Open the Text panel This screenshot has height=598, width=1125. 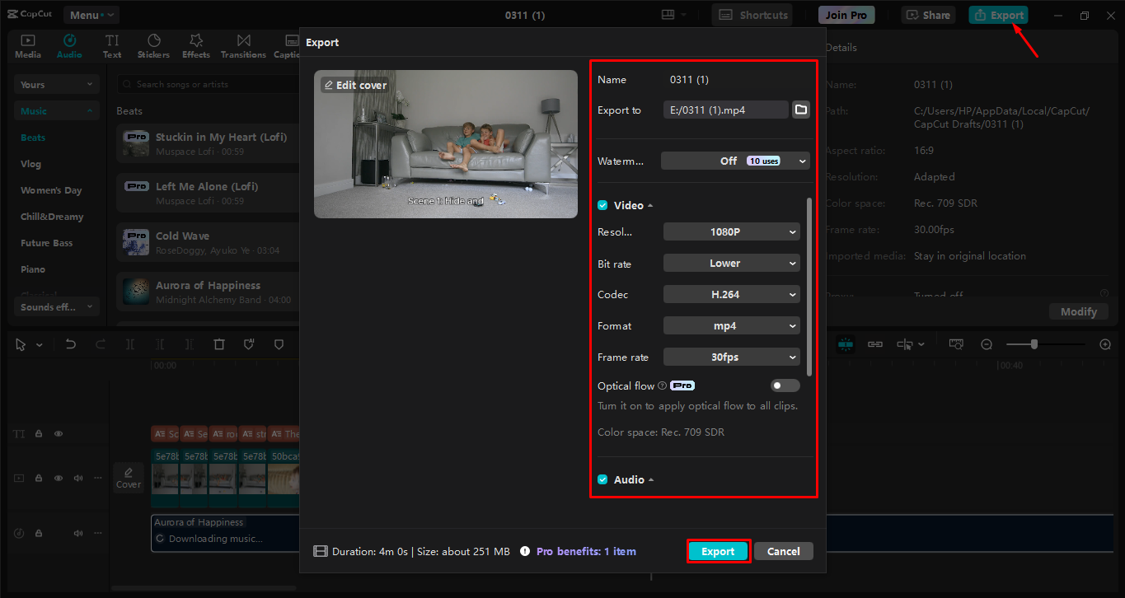(x=112, y=46)
